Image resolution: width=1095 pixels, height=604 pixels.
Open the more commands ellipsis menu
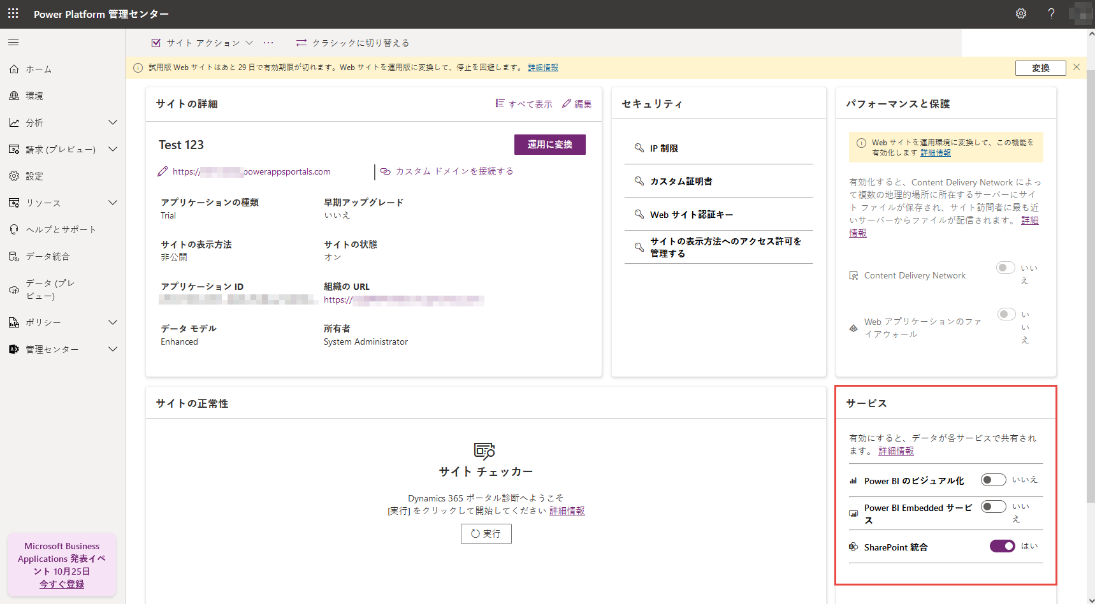click(268, 43)
